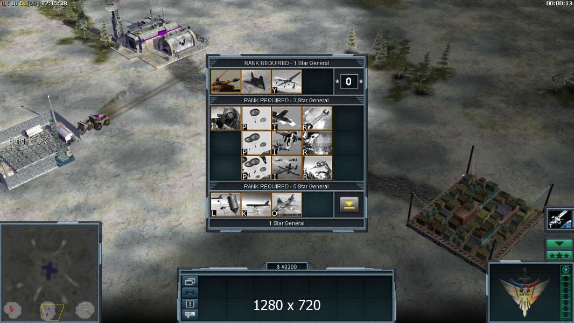Select the wrench emergency repair power
The width and height of the screenshot is (574, 323).
point(317,118)
